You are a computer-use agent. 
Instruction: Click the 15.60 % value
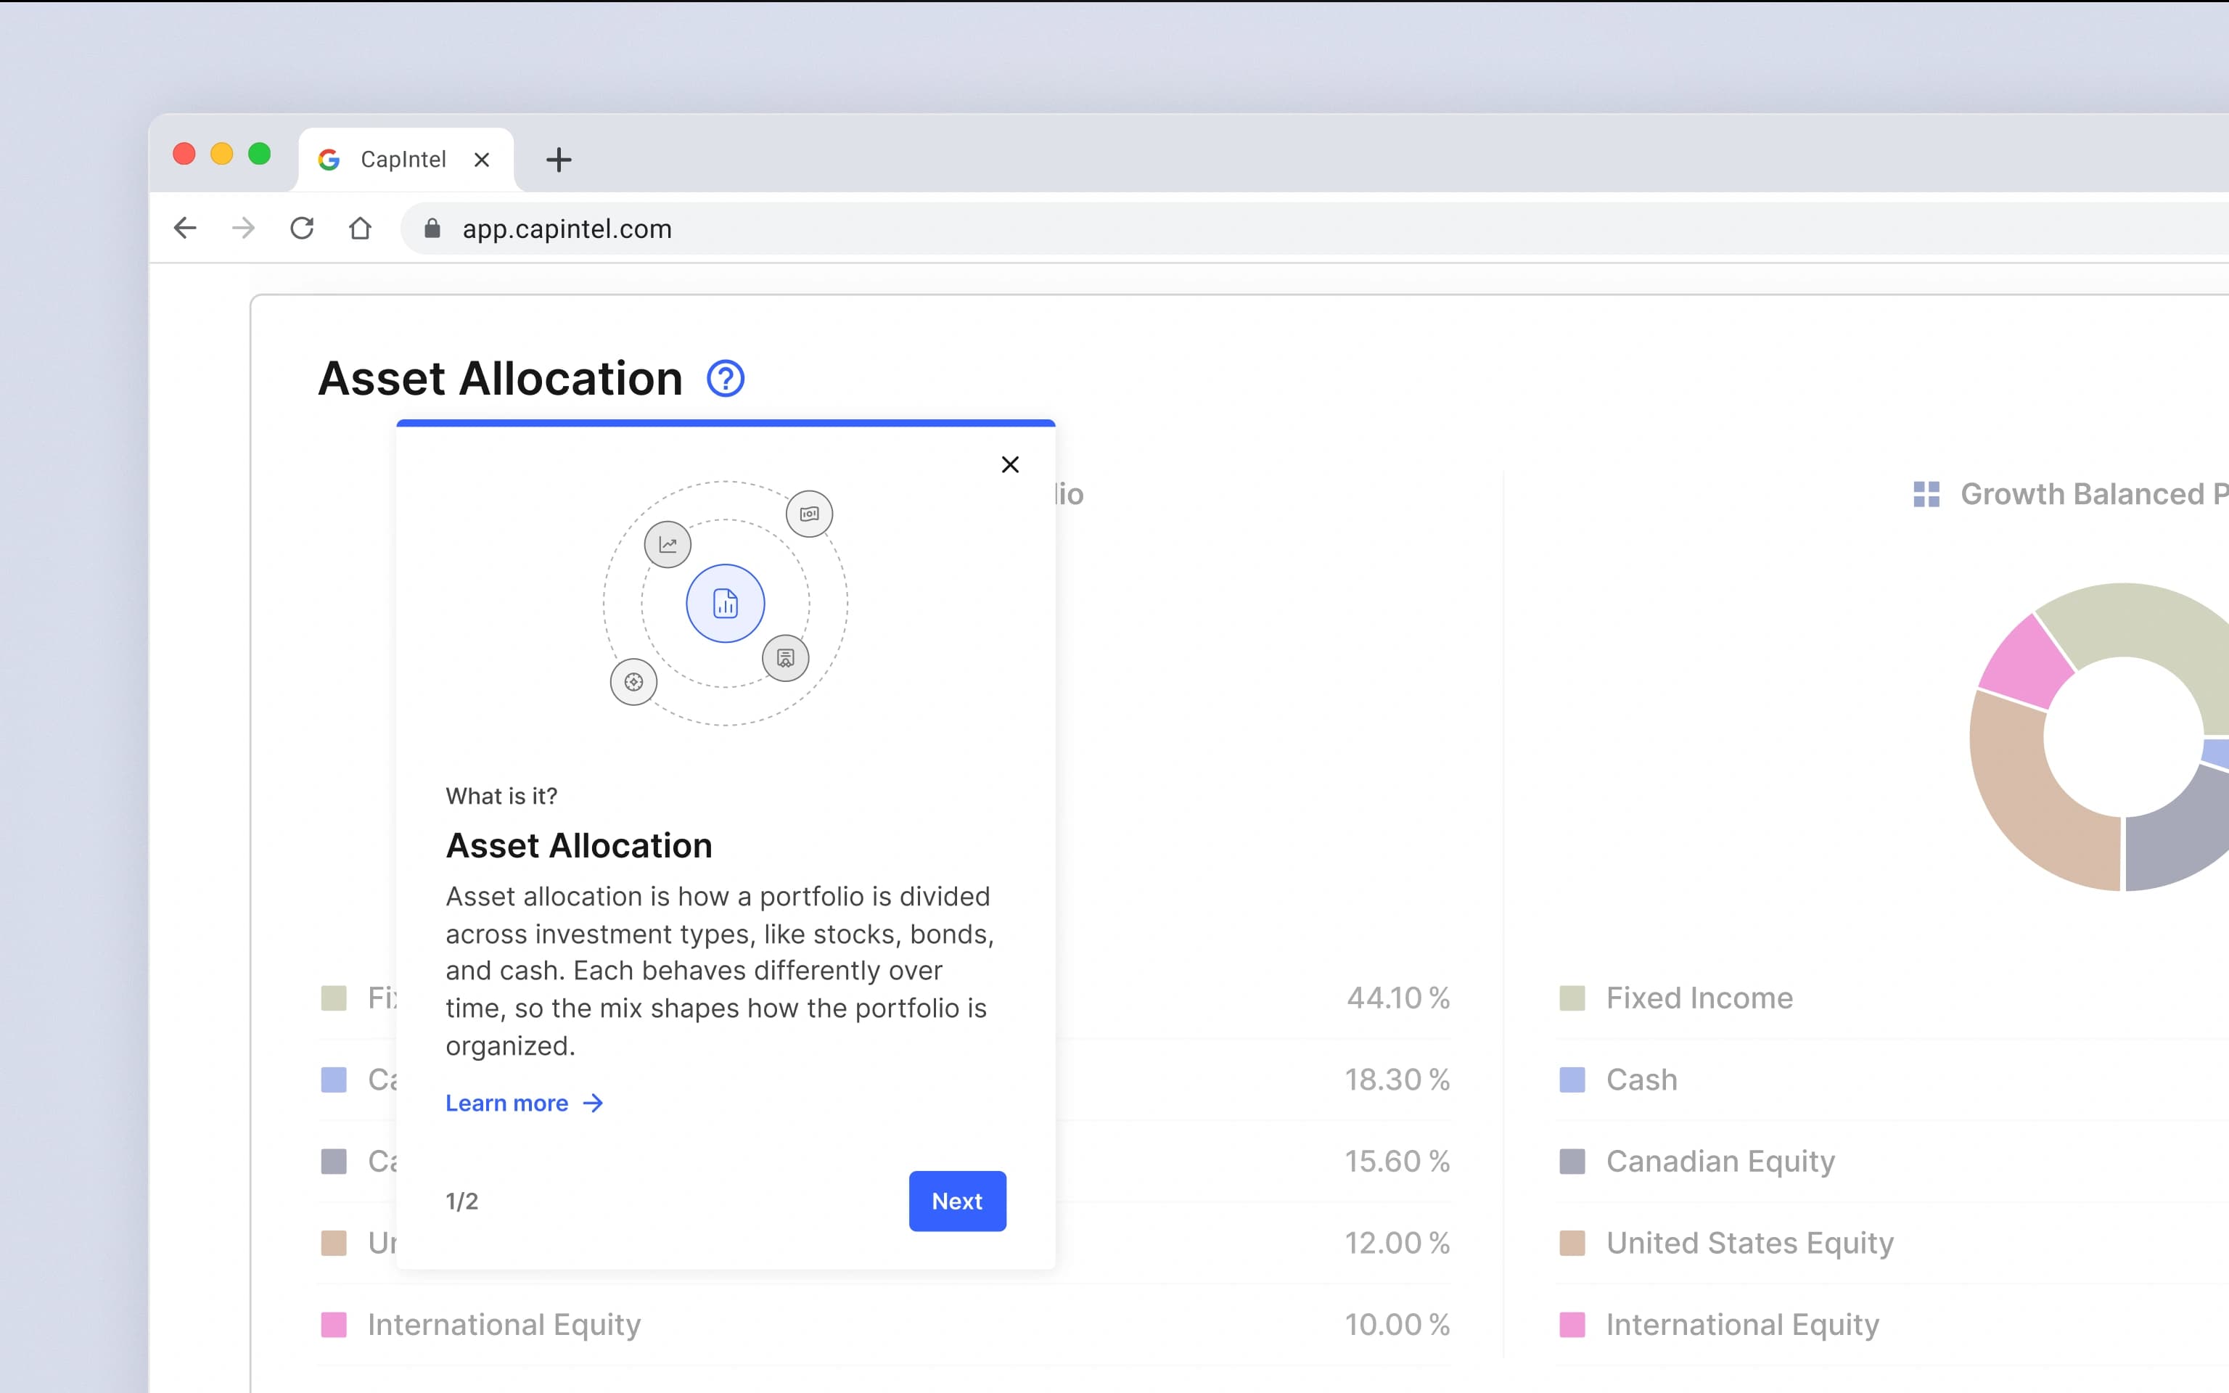(x=1397, y=1161)
